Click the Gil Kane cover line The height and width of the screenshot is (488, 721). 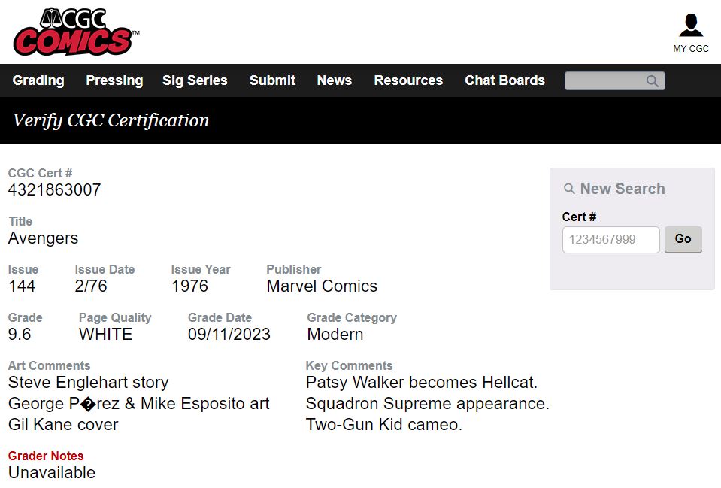(x=63, y=425)
